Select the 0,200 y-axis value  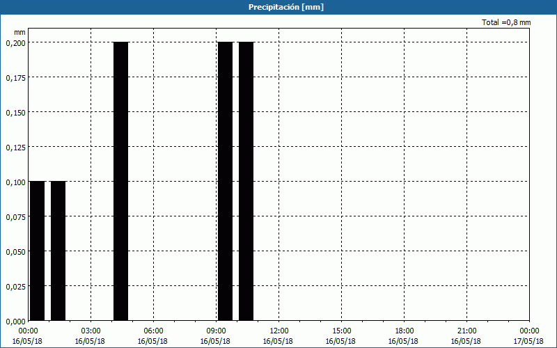(15, 43)
